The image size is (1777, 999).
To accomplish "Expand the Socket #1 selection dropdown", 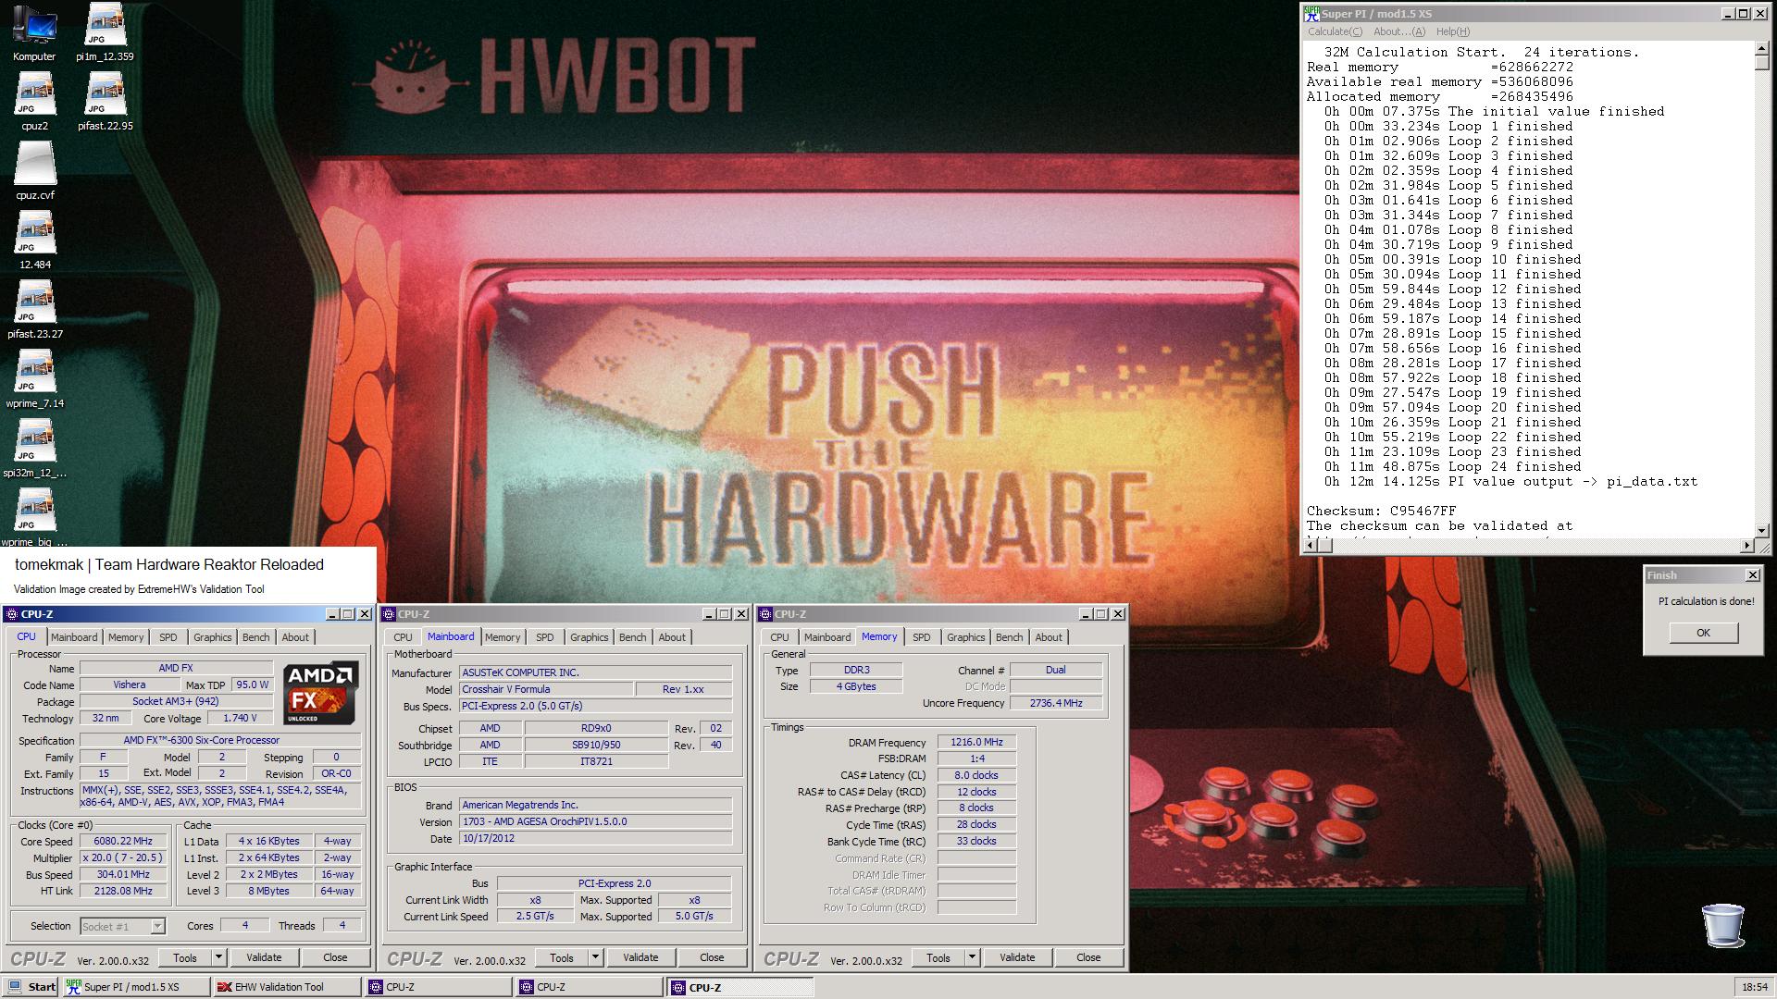I will pos(157,926).
